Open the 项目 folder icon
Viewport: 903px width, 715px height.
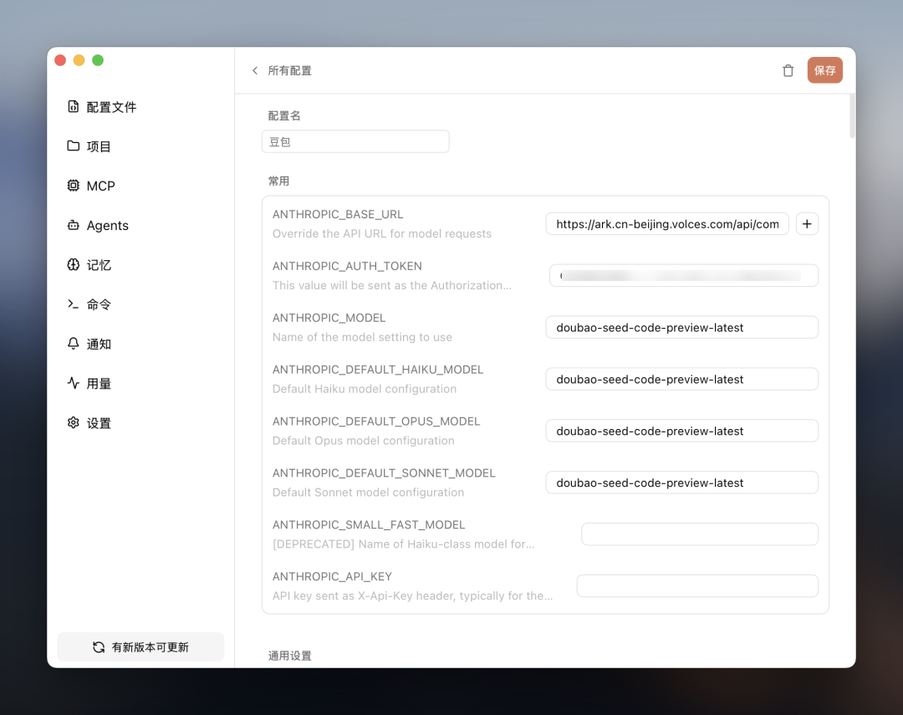(74, 146)
